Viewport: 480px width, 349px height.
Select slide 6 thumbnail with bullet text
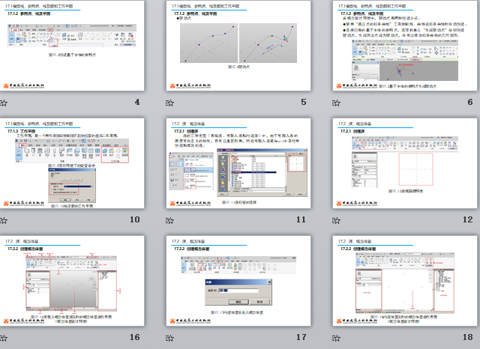click(x=405, y=46)
